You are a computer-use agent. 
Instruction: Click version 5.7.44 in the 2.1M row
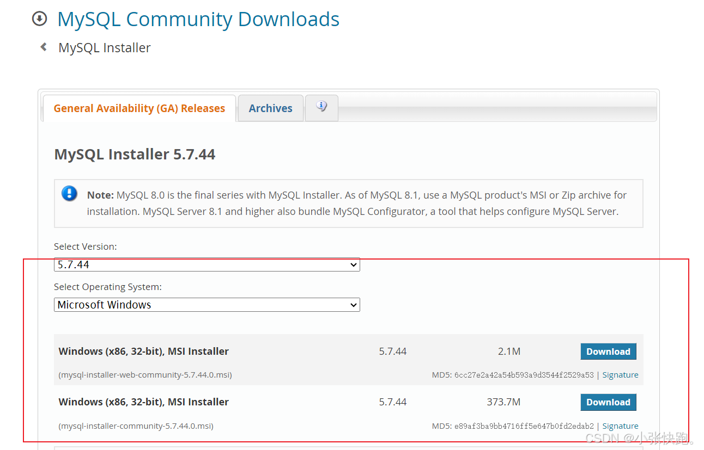point(393,352)
